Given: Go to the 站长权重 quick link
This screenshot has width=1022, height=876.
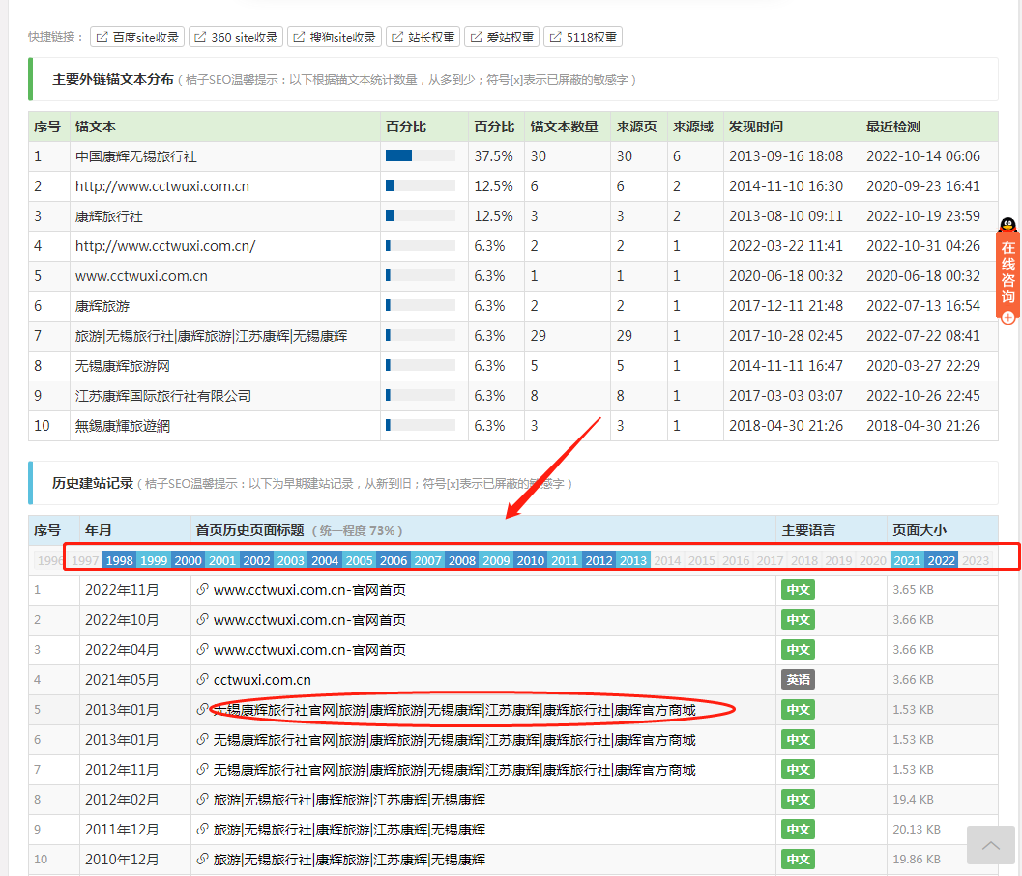Looking at the screenshot, I should pos(422,38).
